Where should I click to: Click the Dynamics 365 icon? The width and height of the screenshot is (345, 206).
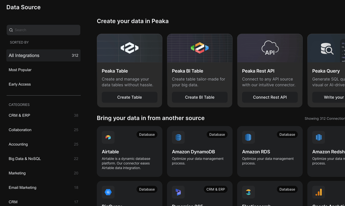click(x=178, y=192)
